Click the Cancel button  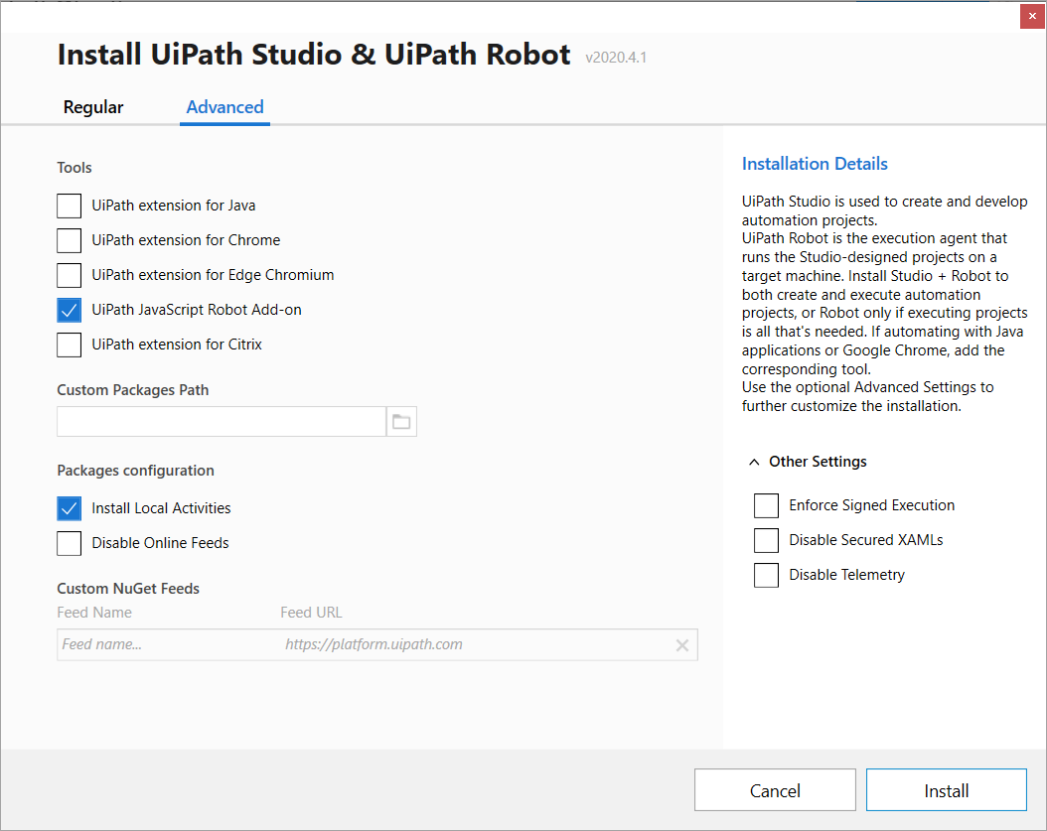coord(775,790)
